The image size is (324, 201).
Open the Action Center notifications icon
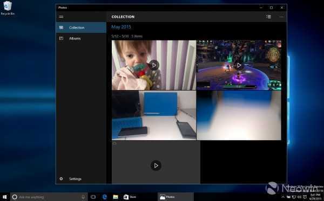305,197
